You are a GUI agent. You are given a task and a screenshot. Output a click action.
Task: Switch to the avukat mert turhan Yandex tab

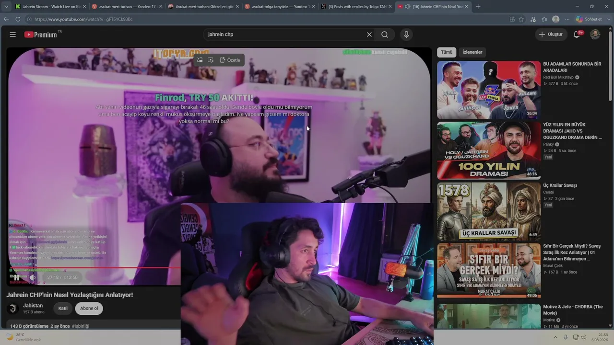126,7
